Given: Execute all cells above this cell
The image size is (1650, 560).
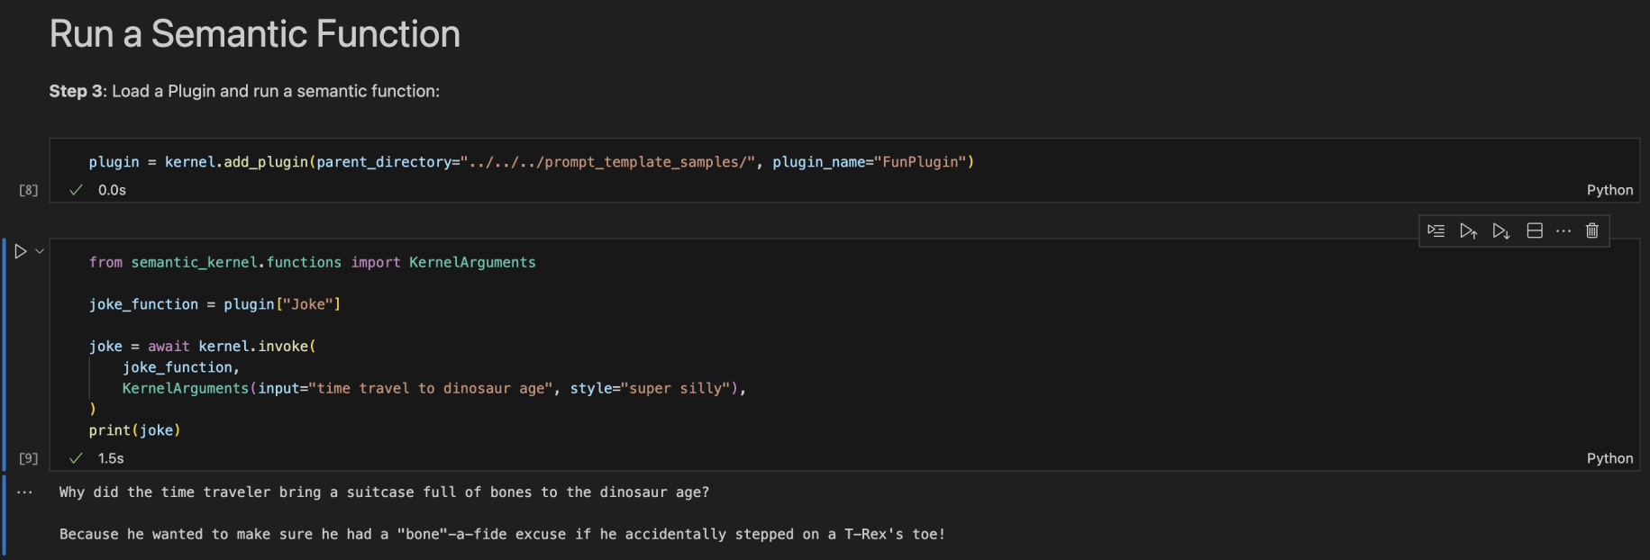Looking at the screenshot, I should [x=1468, y=231].
